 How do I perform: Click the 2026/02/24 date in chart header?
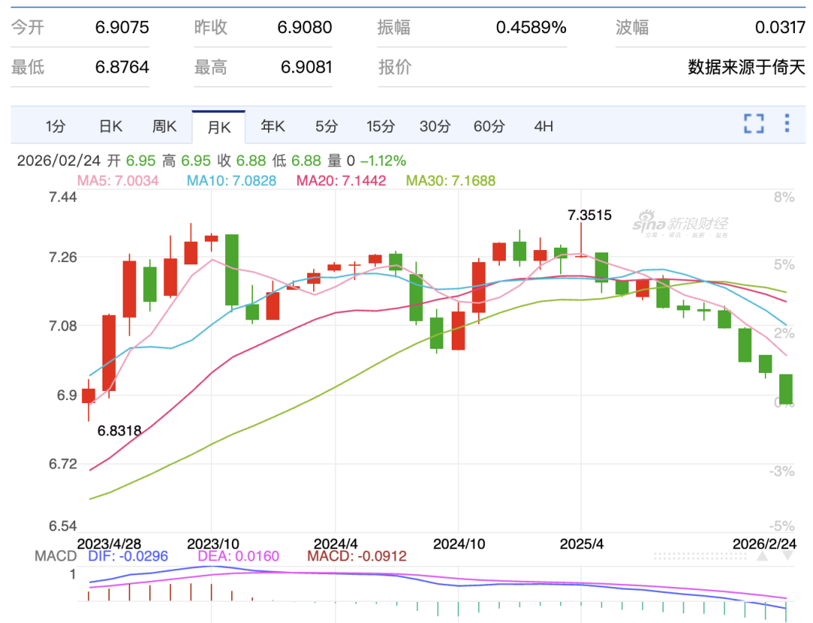59,160
